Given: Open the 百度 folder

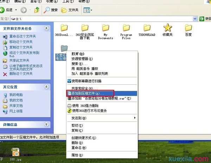Looking at the screenshot, I should coord(188,28).
